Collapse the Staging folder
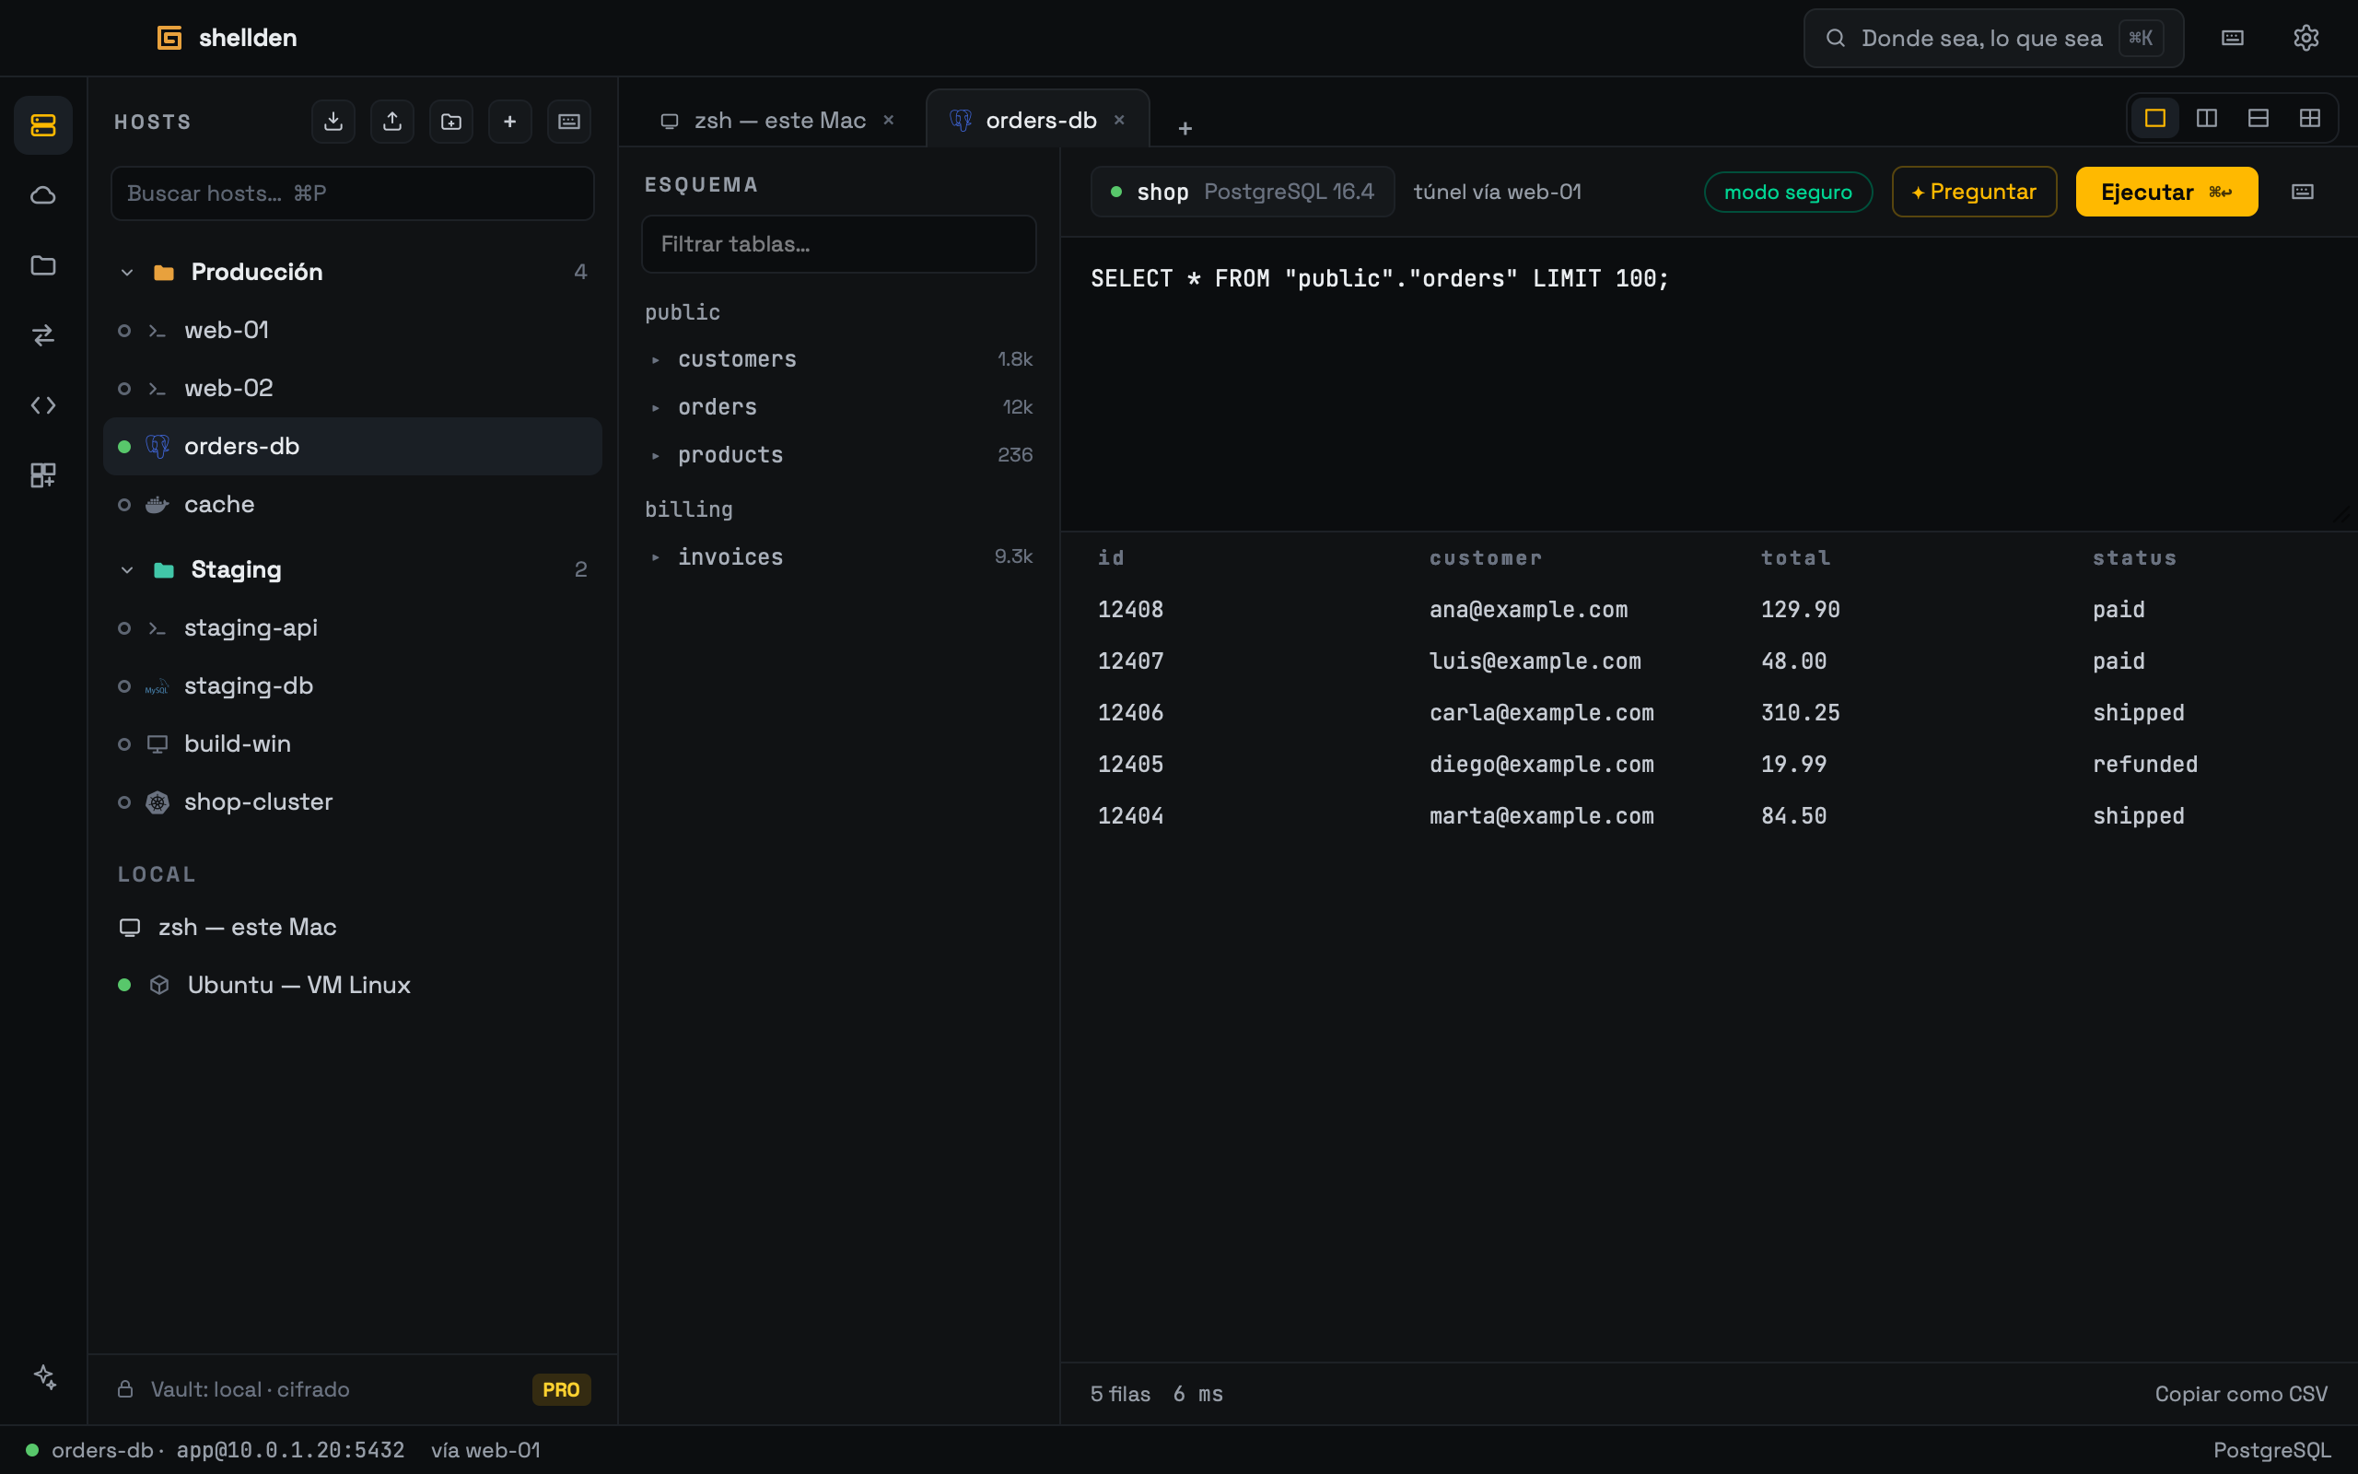Viewport: 2358px width, 1474px height. pyautogui.click(x=127, y=569)
